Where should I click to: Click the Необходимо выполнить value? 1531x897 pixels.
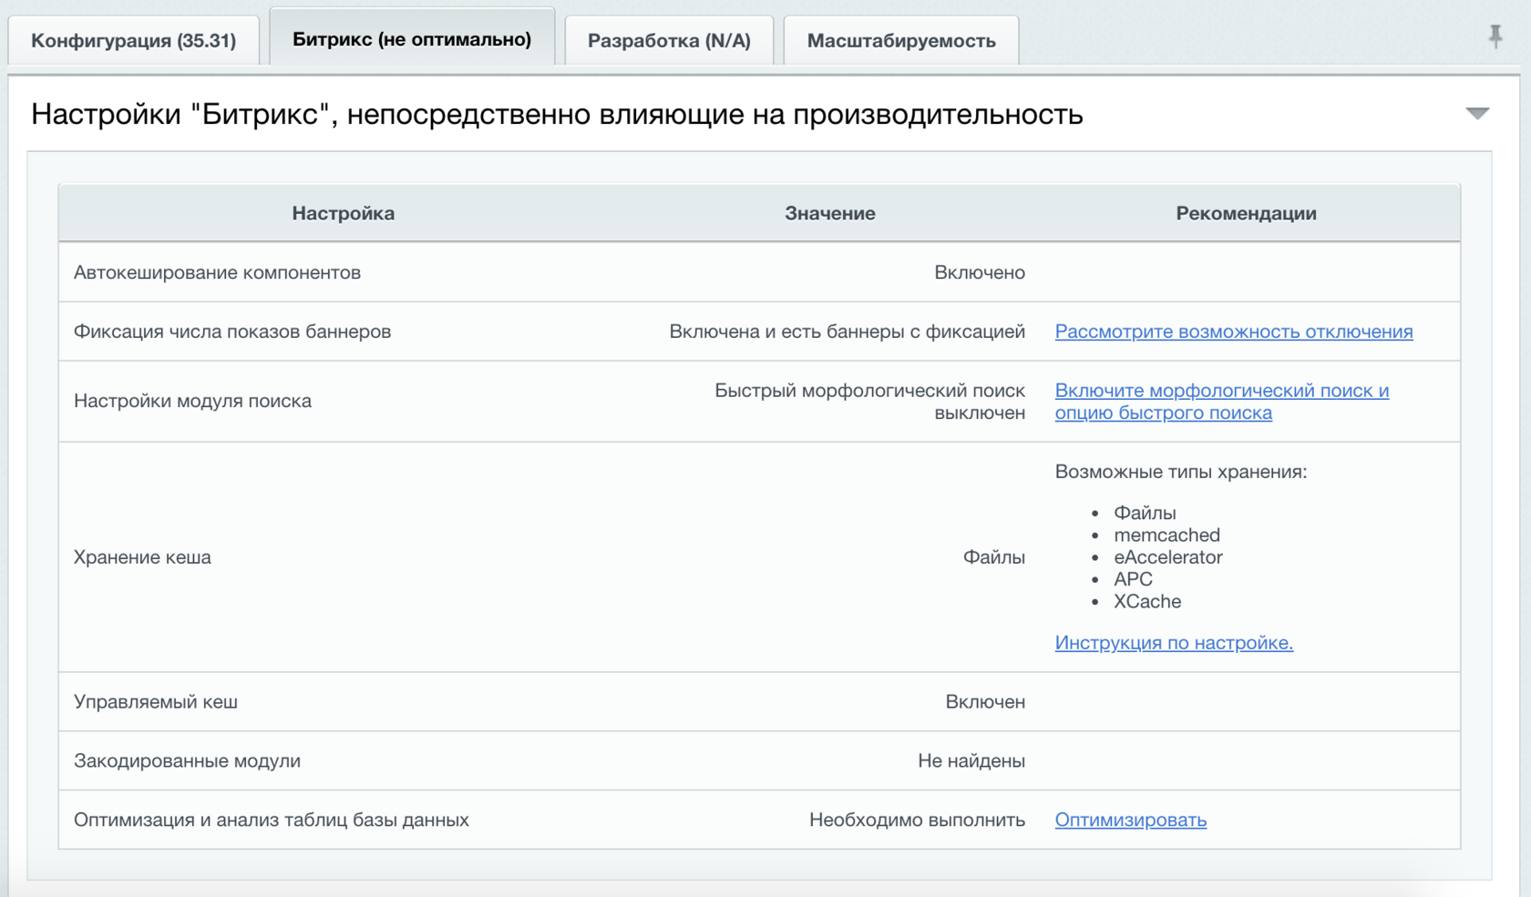click(x=917, y=820)
